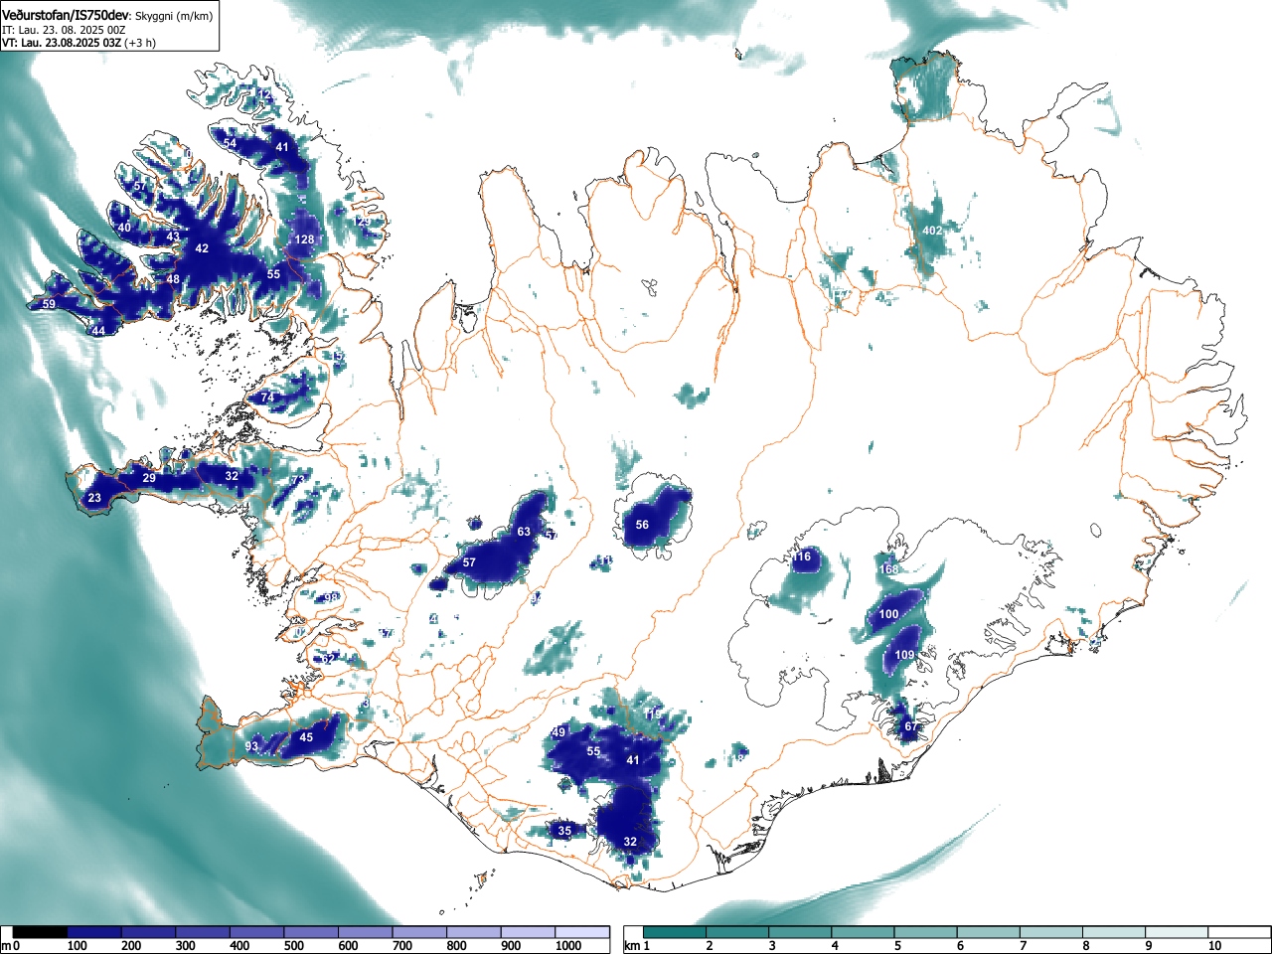Click the pale lavender 900–1000 m legend segment
Screen dimensions: 1272x954
[528, 932]
